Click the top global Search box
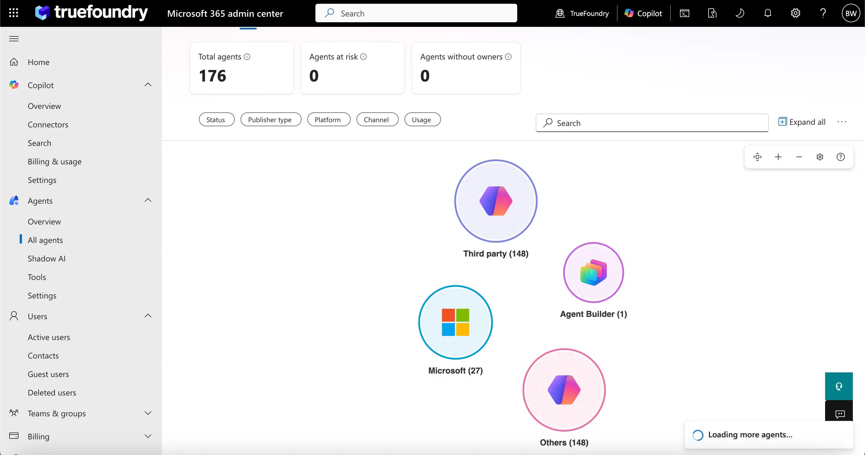The width and height of the screenshot is (865, 455). pyautogui.click(x=416, y=13)
